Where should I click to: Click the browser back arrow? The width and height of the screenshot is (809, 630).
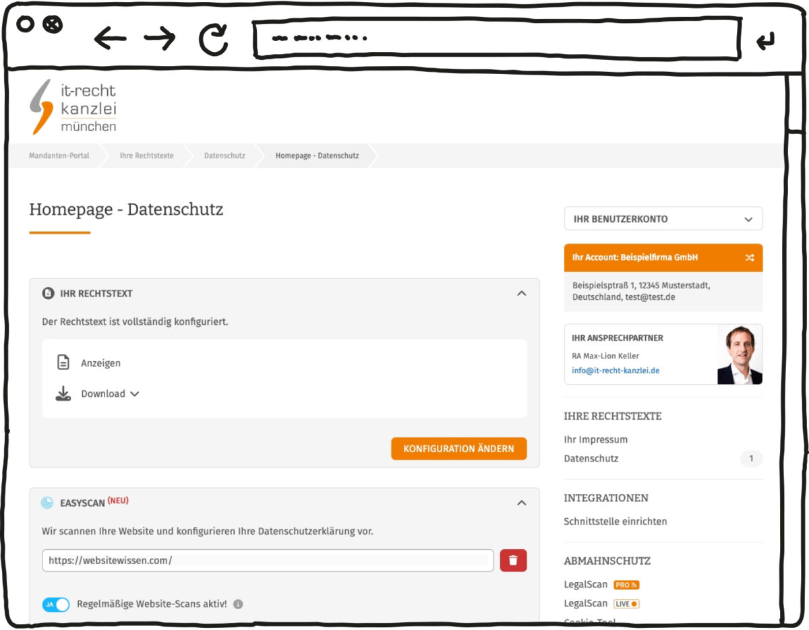tap(110, 39)
